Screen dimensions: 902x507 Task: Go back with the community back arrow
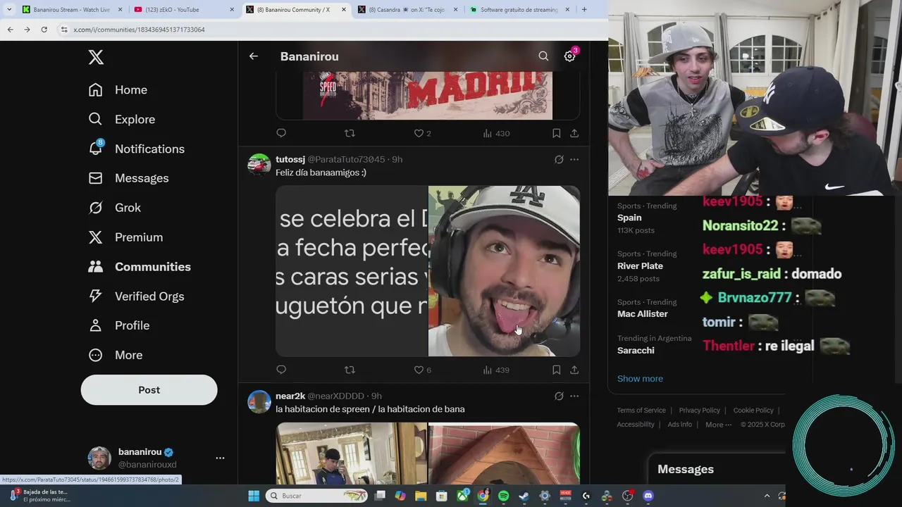click(x=254, y=56)
